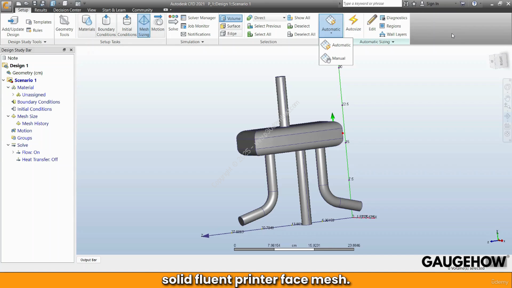
Task: Click the Solve icon
Action: [x=173, y=21]
